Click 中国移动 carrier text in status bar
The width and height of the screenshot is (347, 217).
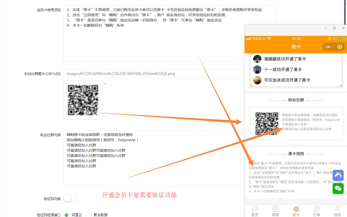point(258,39)
